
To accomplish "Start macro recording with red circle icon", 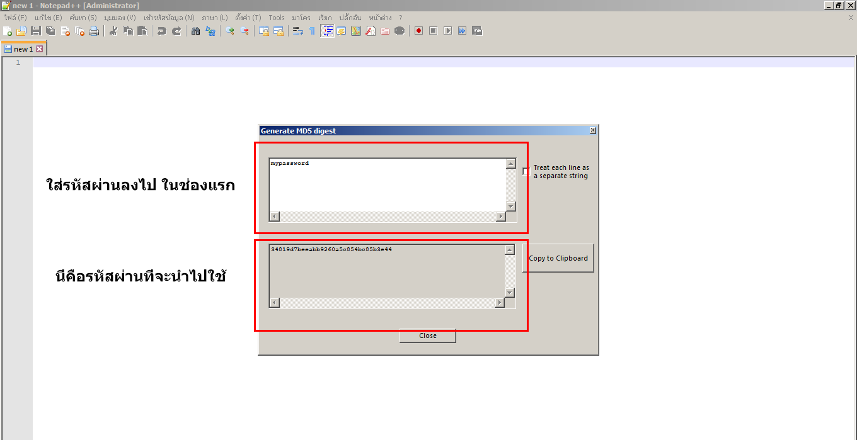I will [418, 31].
